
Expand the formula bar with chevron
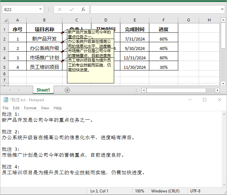[222, 9]
